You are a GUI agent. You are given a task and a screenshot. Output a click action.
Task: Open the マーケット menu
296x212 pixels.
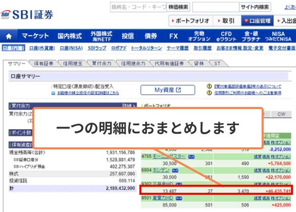click(35, 36)
